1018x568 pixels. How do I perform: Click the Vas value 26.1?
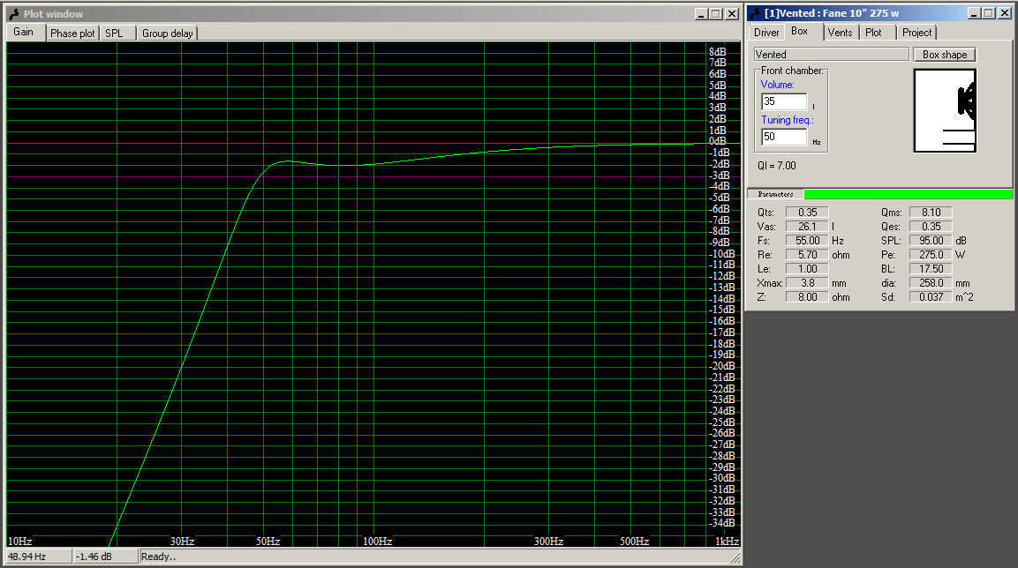(807, 227)
